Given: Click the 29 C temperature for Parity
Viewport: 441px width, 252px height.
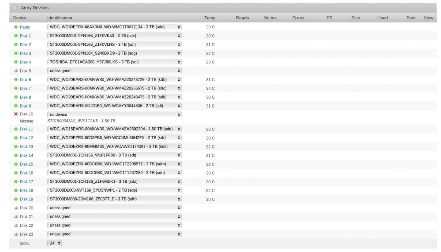Looking at the screenshot, I should click(210, 27).
